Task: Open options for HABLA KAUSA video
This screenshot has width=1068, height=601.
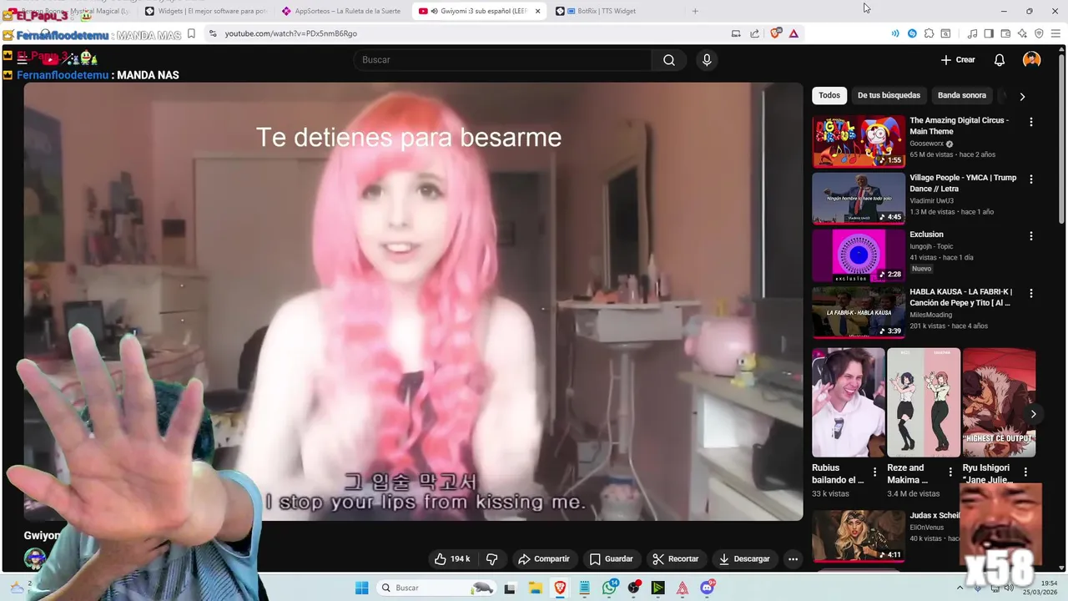Action: (x=1031, y=294)
